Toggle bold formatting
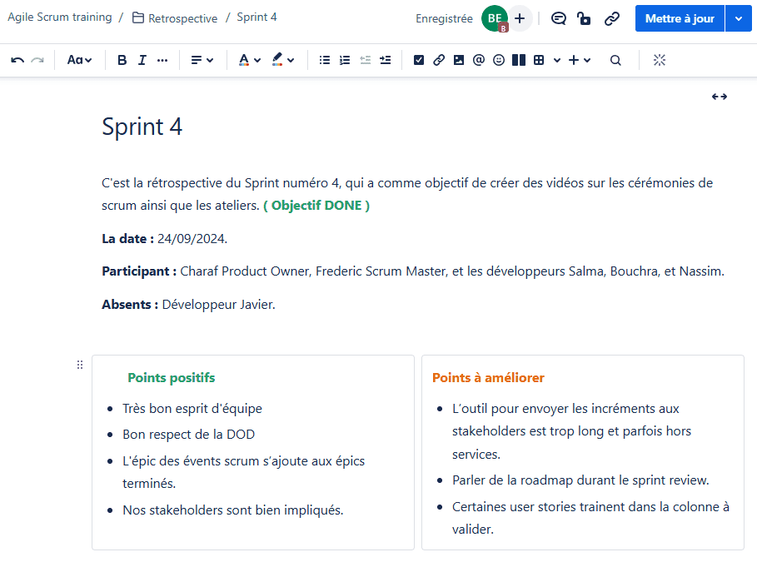The image size is (757, 562). 122,60
